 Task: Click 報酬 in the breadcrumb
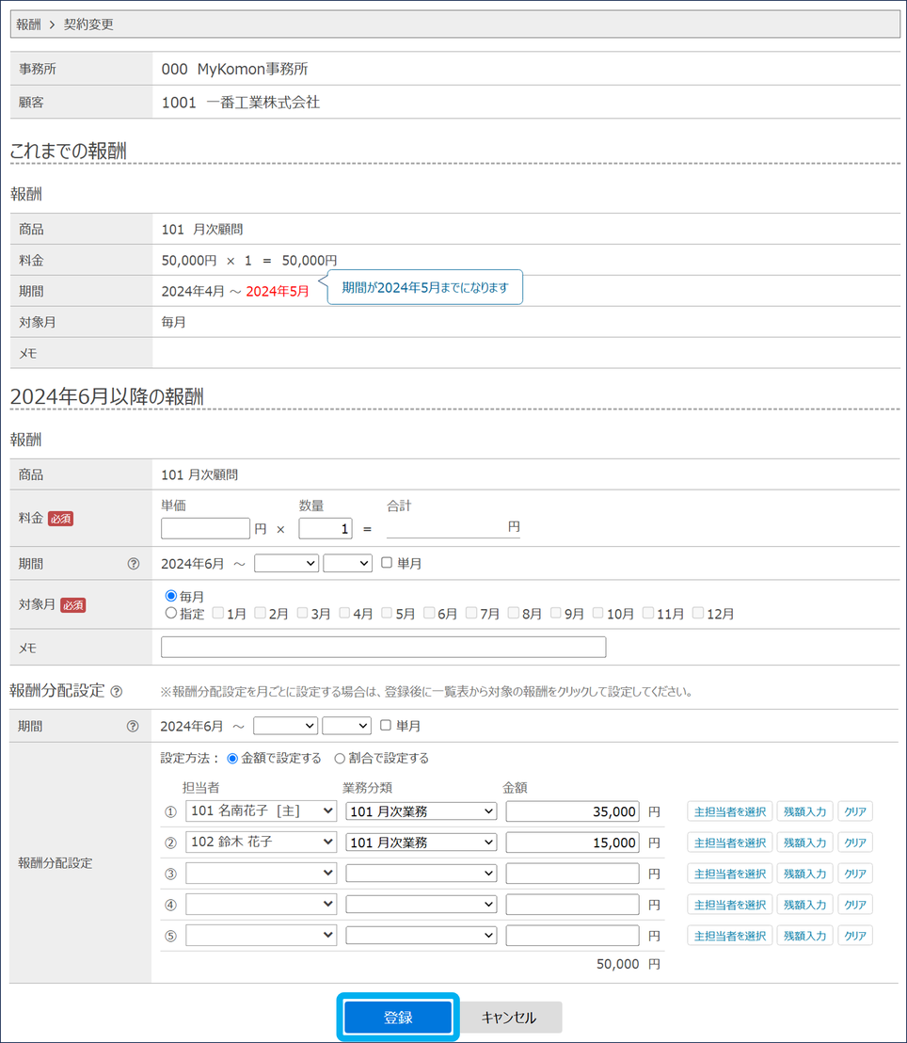tap(29, 24)
